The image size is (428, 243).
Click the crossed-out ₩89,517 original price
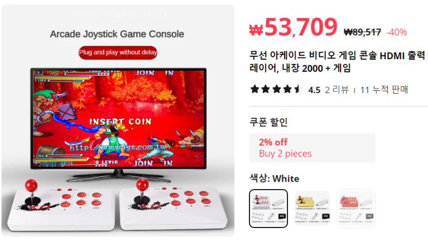(362, 32)
